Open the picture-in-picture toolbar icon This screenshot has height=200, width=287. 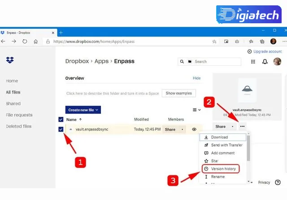point(226,42)
